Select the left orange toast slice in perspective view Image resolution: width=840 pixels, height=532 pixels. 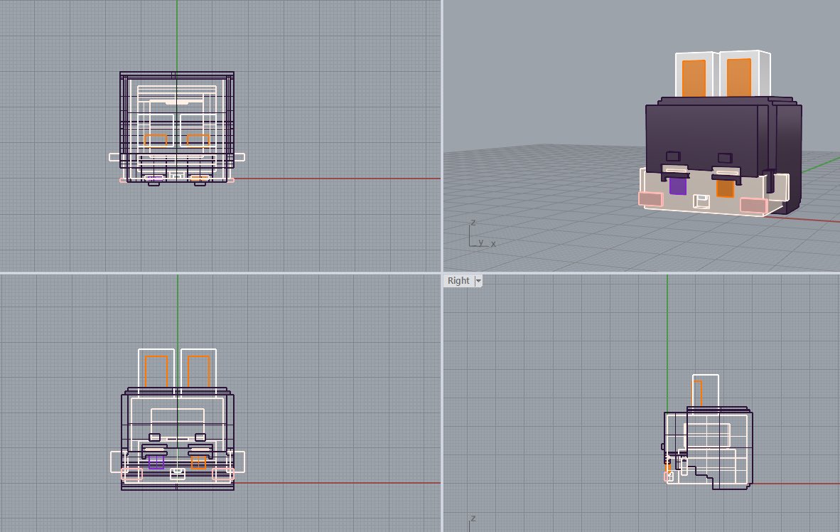(x=694, y=78)
